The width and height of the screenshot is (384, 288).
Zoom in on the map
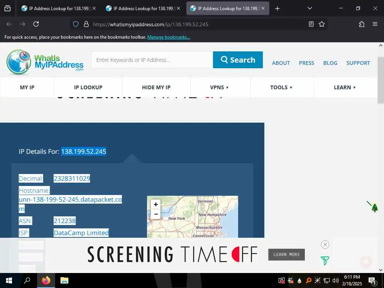point(156,204)
